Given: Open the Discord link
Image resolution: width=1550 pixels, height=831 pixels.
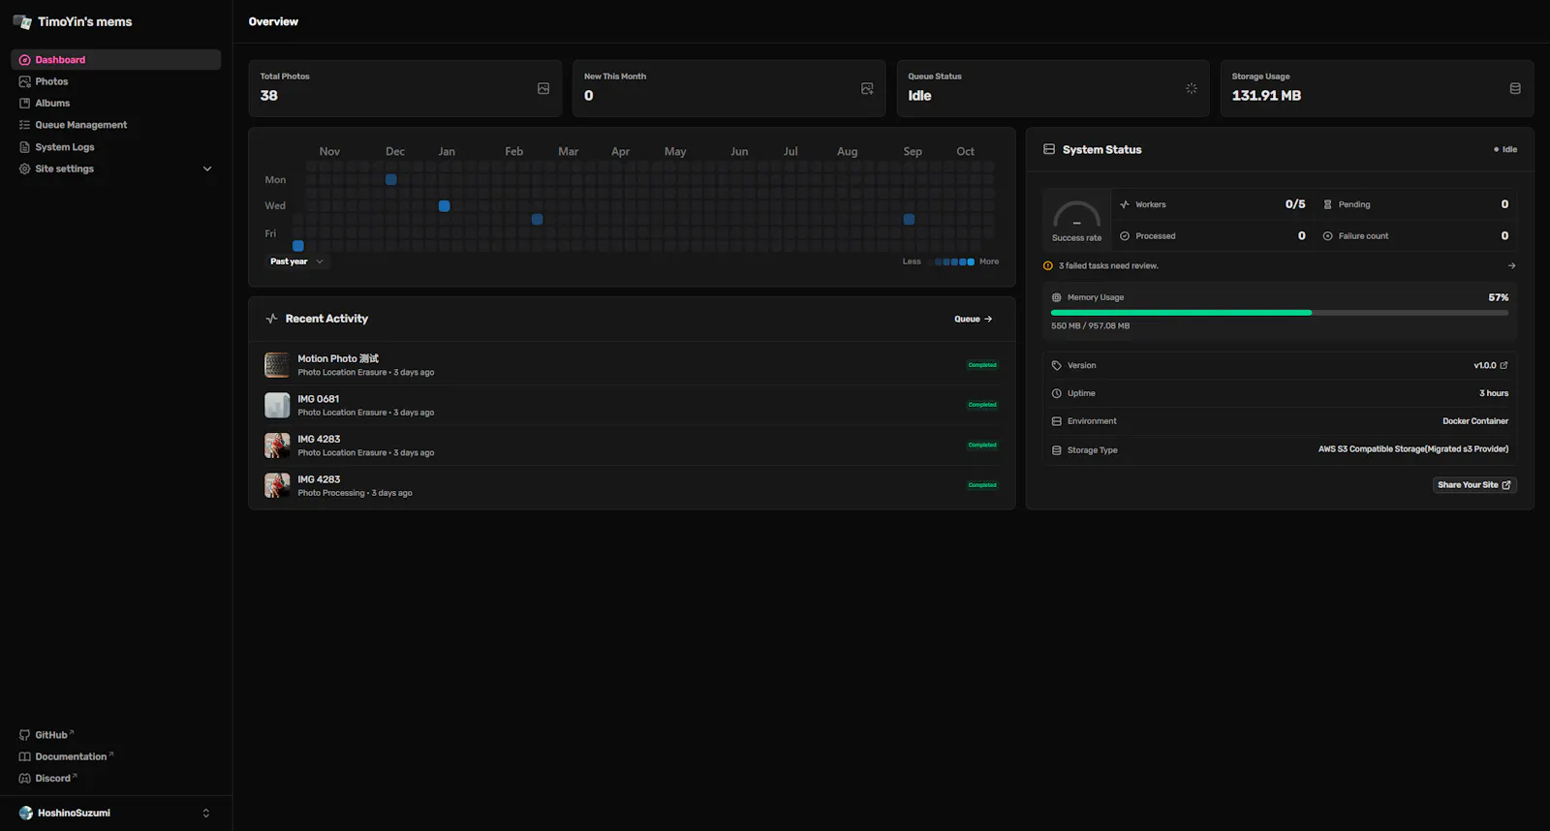Looking at the screenshot, I should 47,779.
